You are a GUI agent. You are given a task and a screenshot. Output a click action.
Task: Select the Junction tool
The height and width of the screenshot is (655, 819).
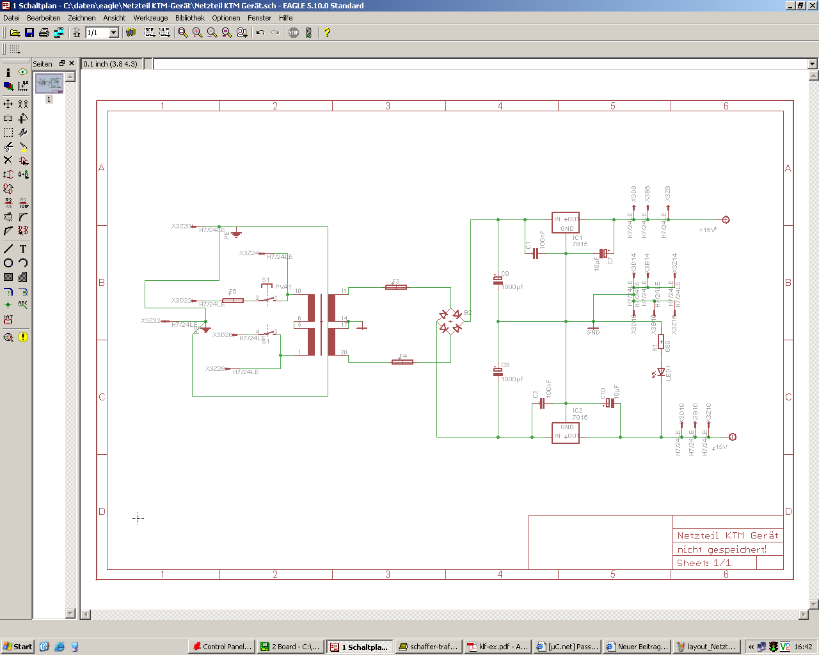tap(8, 305)
